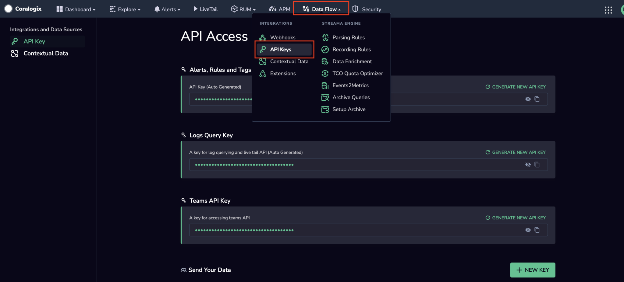Screen dimensions: 624x282
Task: Click the Teams API key field
Action: click(368, 230)
